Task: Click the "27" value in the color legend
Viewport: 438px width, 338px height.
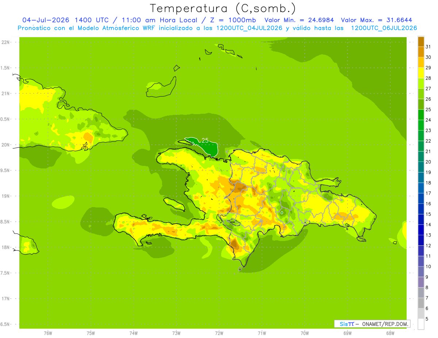Action: (x=428, y=89)
